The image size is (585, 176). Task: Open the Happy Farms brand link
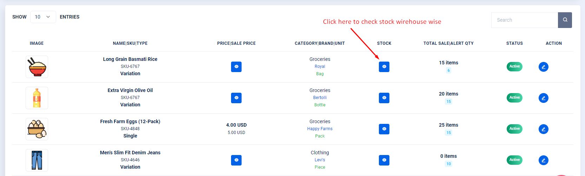click(320, 129)
